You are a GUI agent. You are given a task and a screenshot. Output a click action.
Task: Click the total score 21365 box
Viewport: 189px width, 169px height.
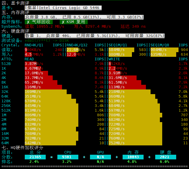pos(35,157)
